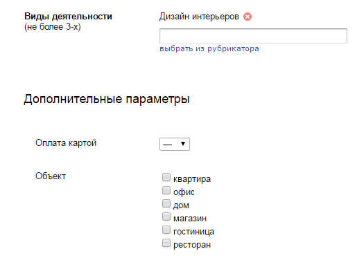Screen dimensions: 364x267
Task: Click the гостиница label text
Action: pos(193,232)
